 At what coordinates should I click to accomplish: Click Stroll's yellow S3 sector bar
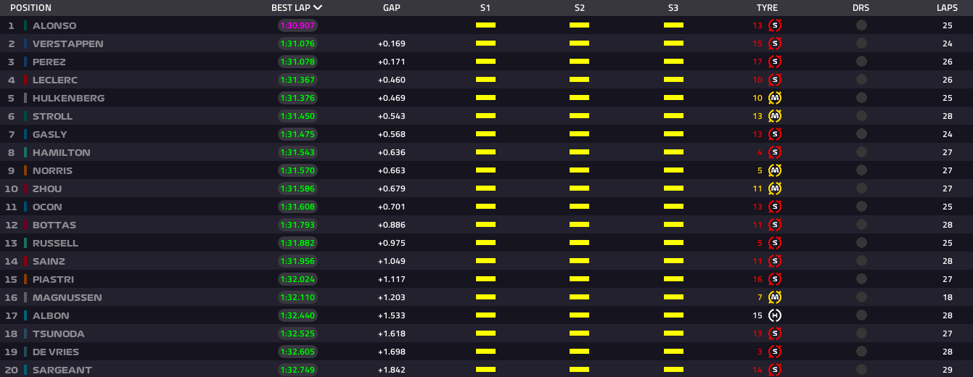pyautogui.click(x=673, y=116)
